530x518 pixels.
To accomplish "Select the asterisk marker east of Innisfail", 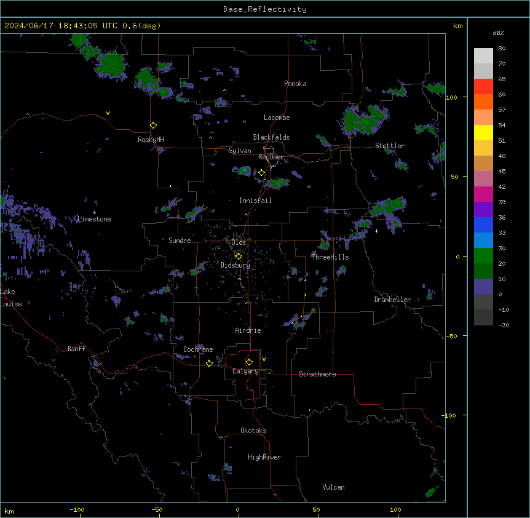I will [x=309, y=186].
